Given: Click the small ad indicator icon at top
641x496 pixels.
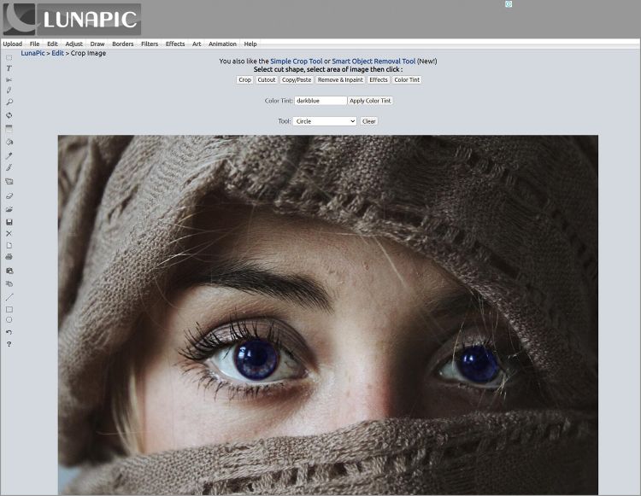Looking at the screenshot, I should [x=509, y=4].
